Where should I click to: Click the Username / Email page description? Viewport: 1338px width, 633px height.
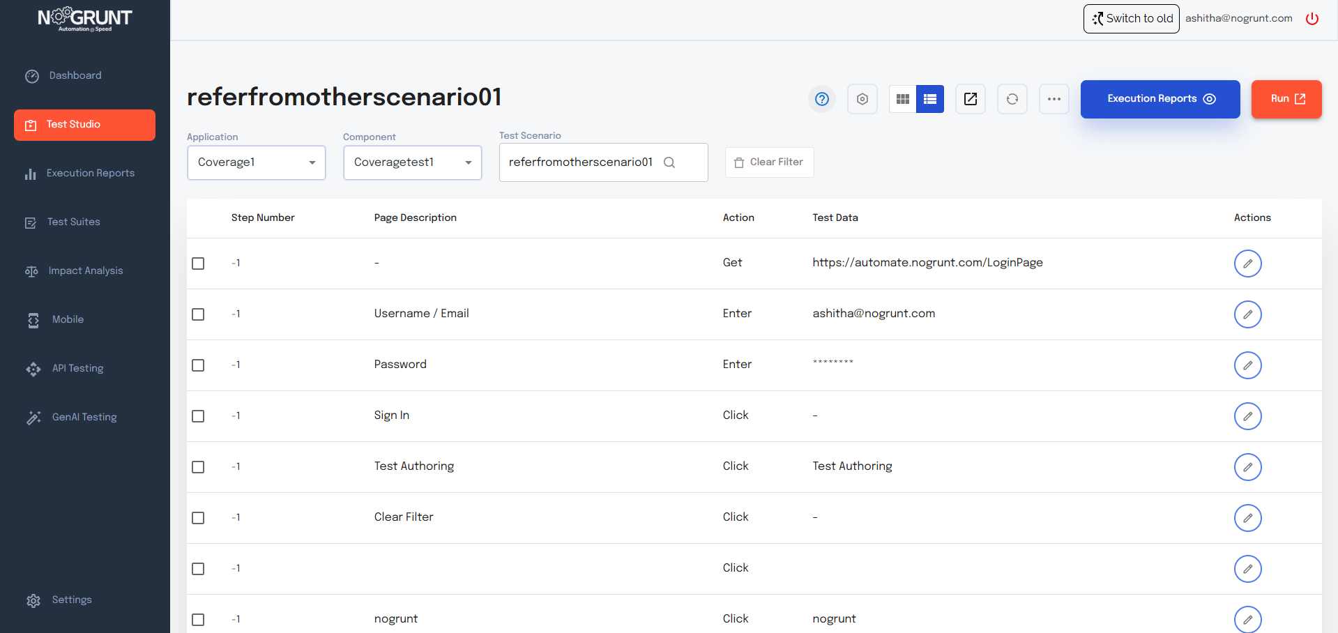421,314
